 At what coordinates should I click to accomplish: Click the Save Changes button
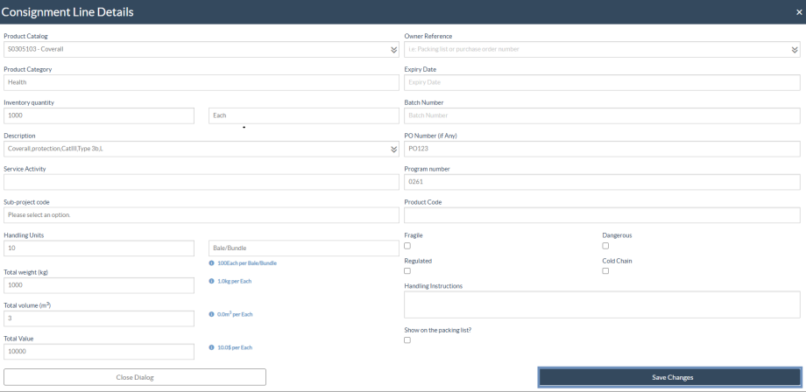click(670, 377)
